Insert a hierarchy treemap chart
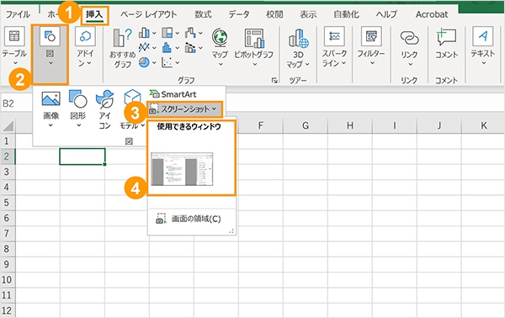 tap(167, 33)
